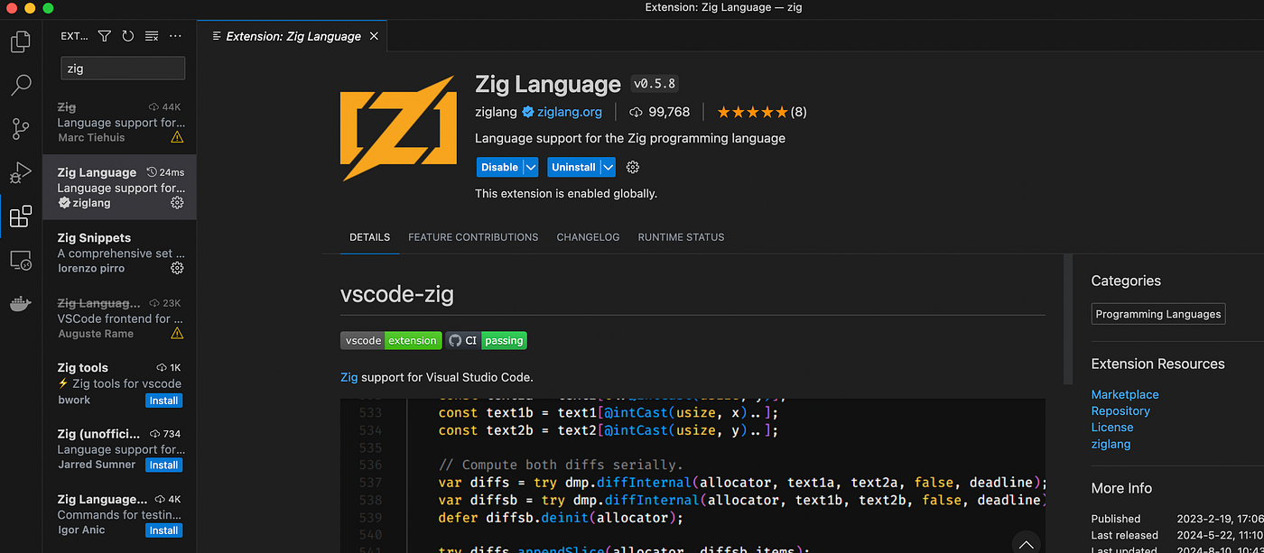The width and height of the screenshot is (1264, 553).
Task: Clear extensions search results icon
Action: point(152,36)
